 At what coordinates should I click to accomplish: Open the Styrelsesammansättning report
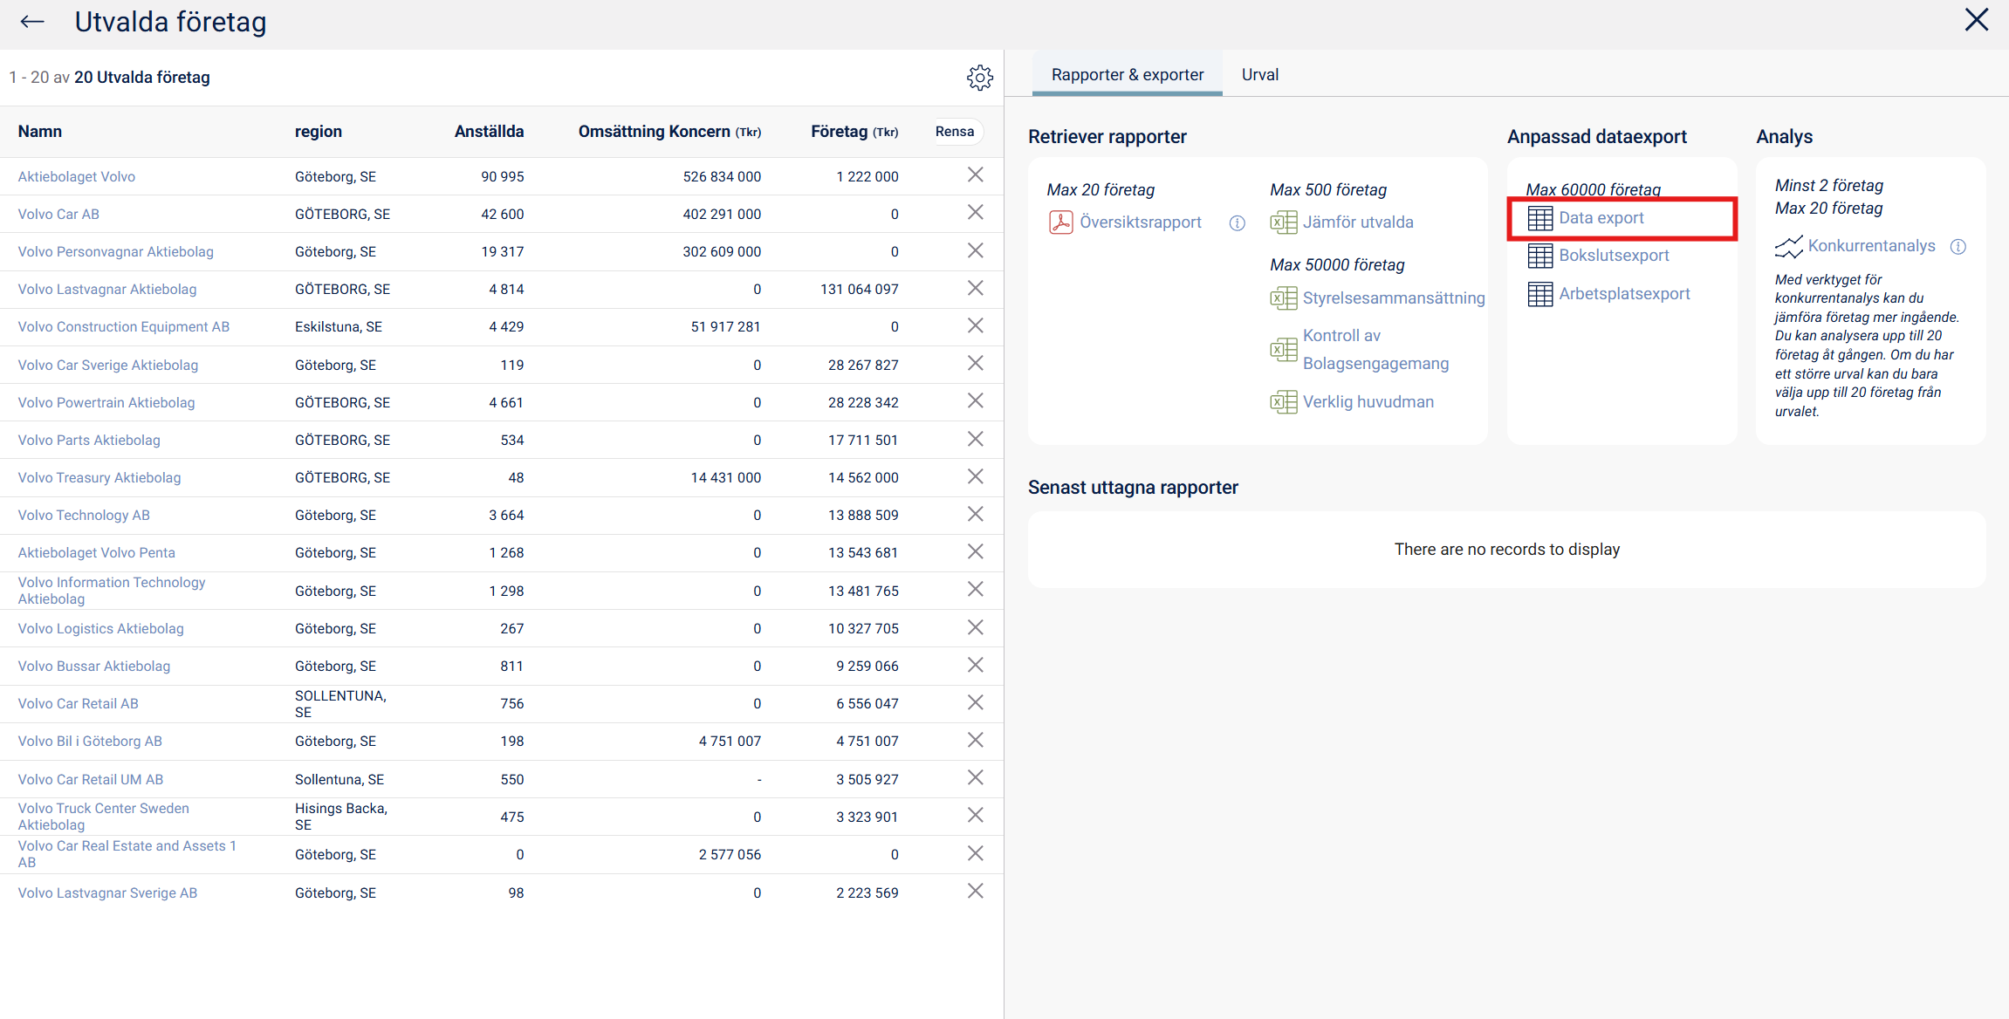[1393, 298]
